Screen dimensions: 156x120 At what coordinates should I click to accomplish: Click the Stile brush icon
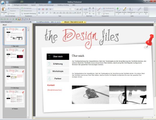(99, 9)
